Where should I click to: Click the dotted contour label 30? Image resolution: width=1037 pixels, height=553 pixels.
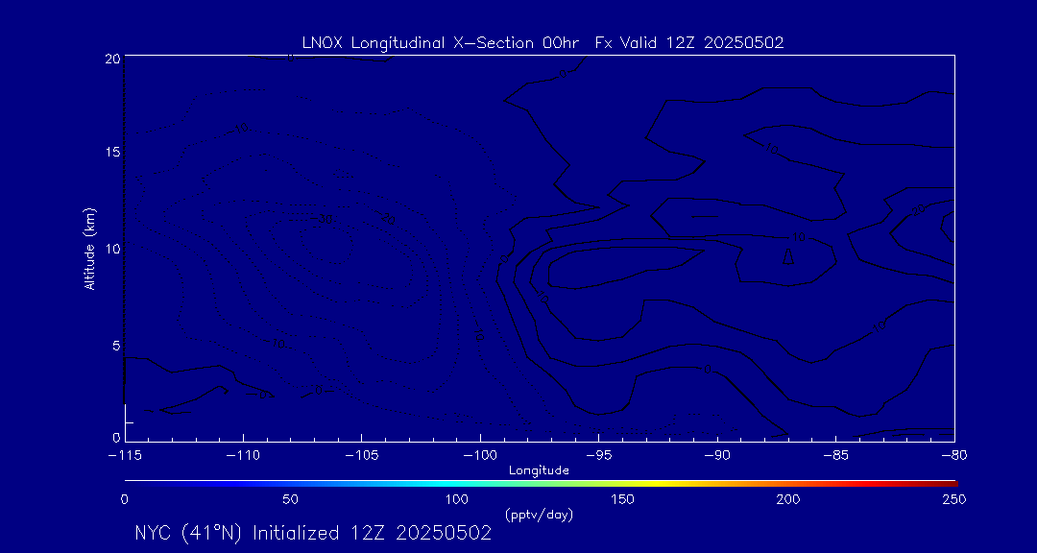coord(325,219)
